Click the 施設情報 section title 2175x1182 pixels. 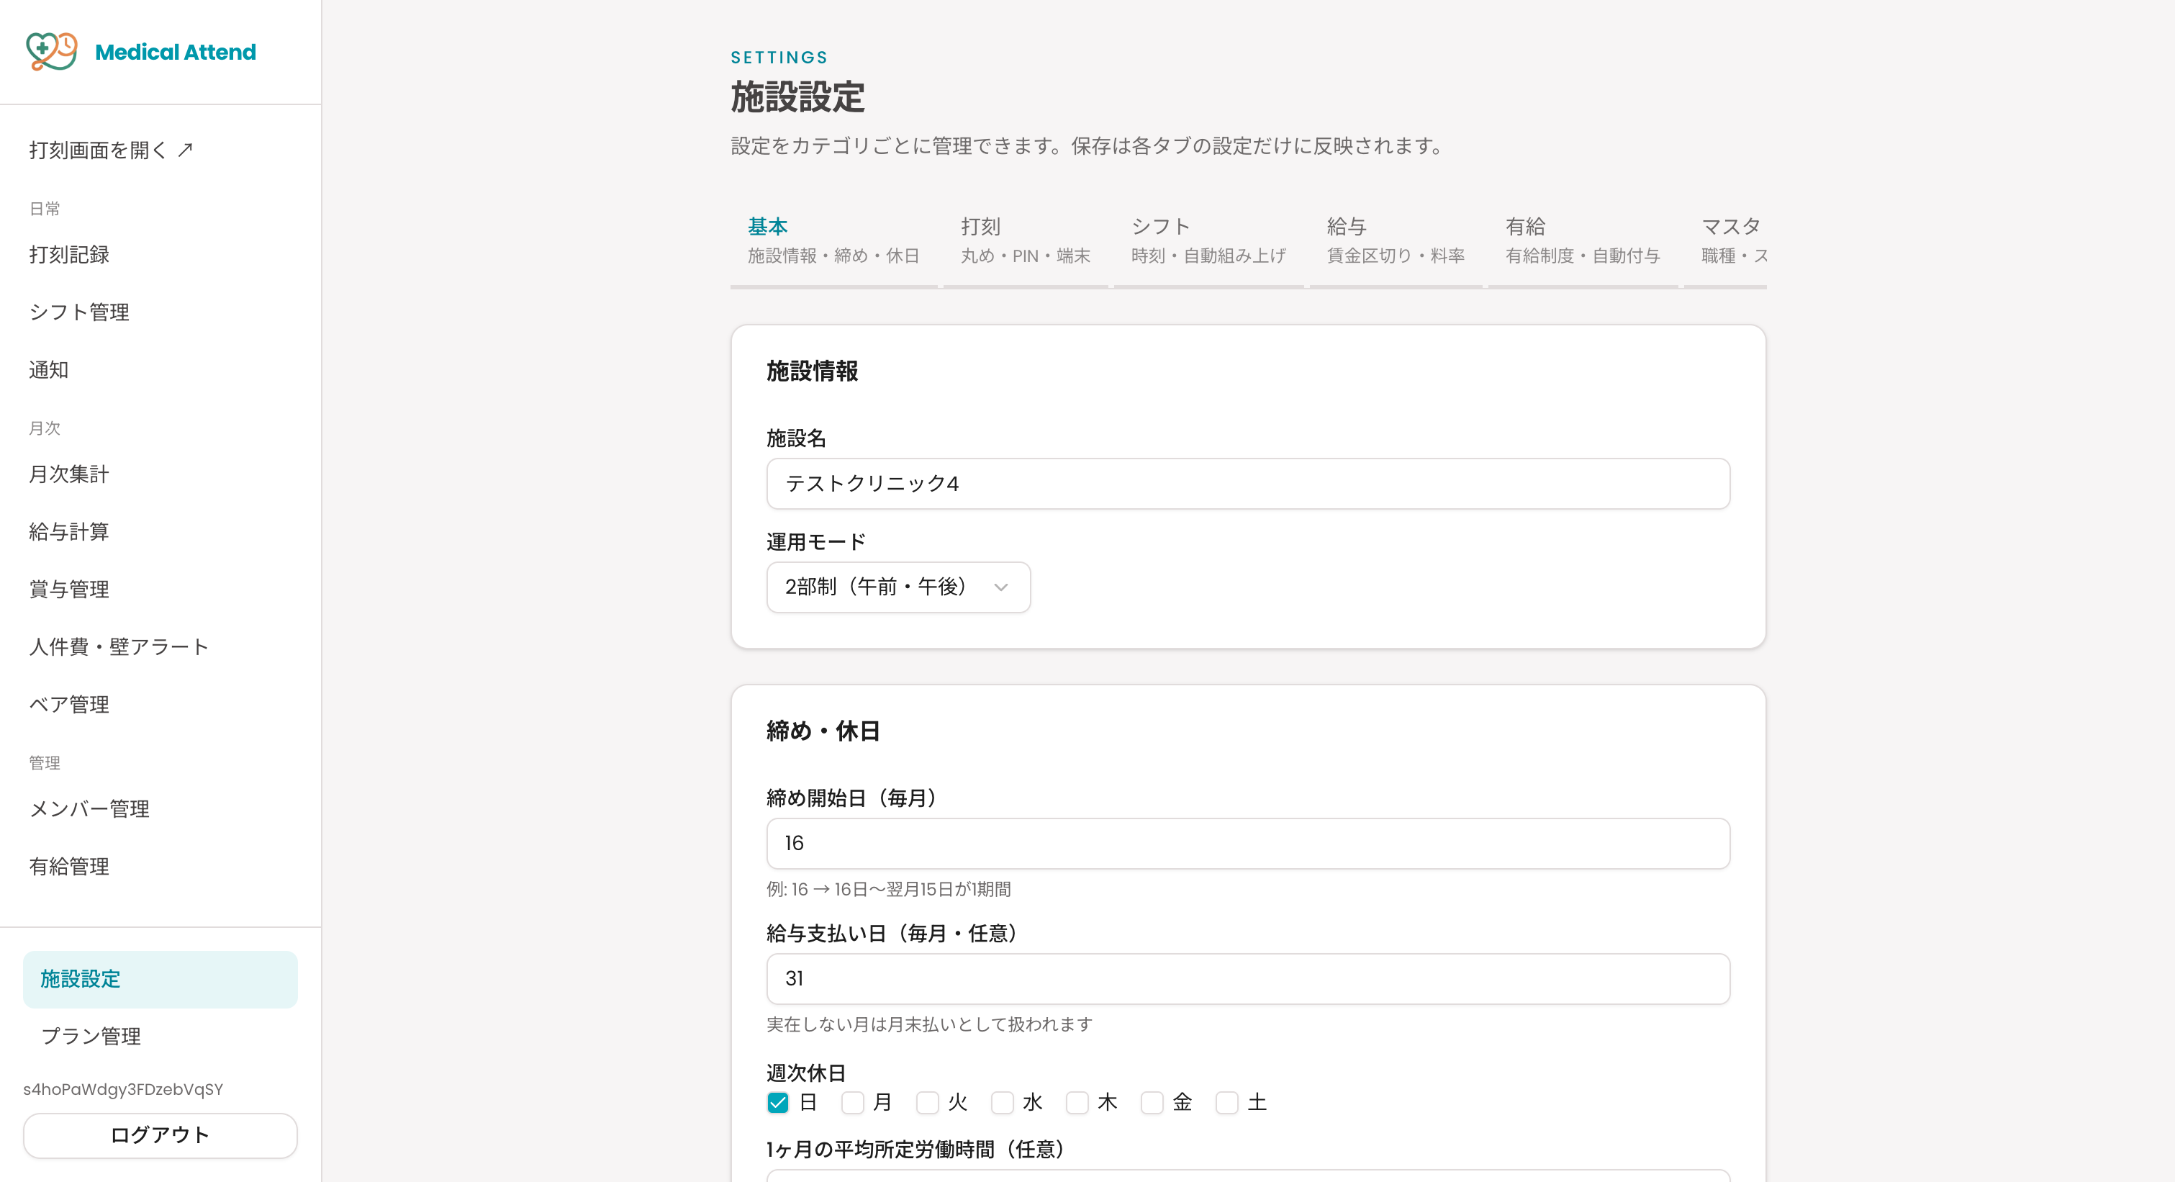(813, 371)
